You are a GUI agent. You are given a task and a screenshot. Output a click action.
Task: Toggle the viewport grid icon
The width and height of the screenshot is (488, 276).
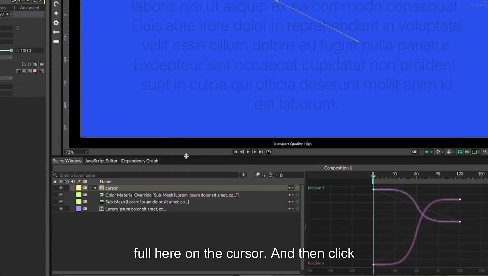(449, 152)
